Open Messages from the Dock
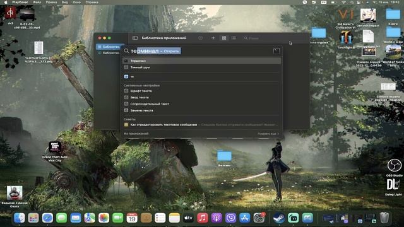Viewport: 404px width, 227px height. click(x=62, y=218)
